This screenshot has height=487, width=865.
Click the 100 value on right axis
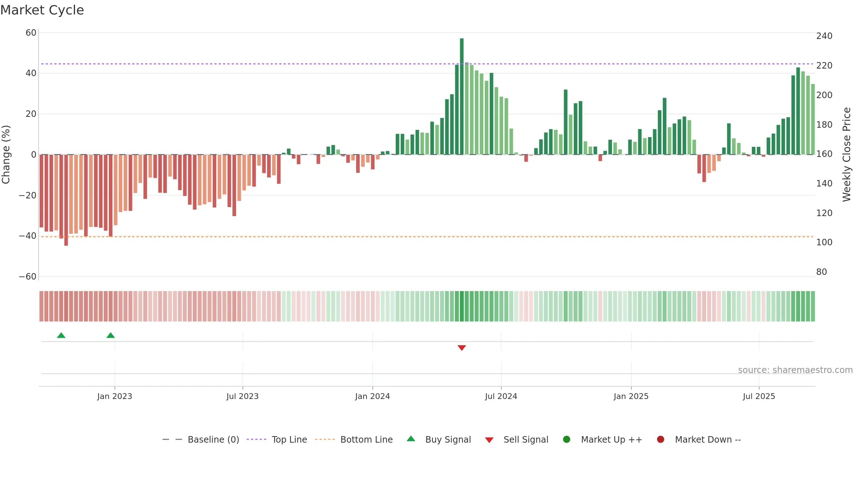(x=824, y=242)
